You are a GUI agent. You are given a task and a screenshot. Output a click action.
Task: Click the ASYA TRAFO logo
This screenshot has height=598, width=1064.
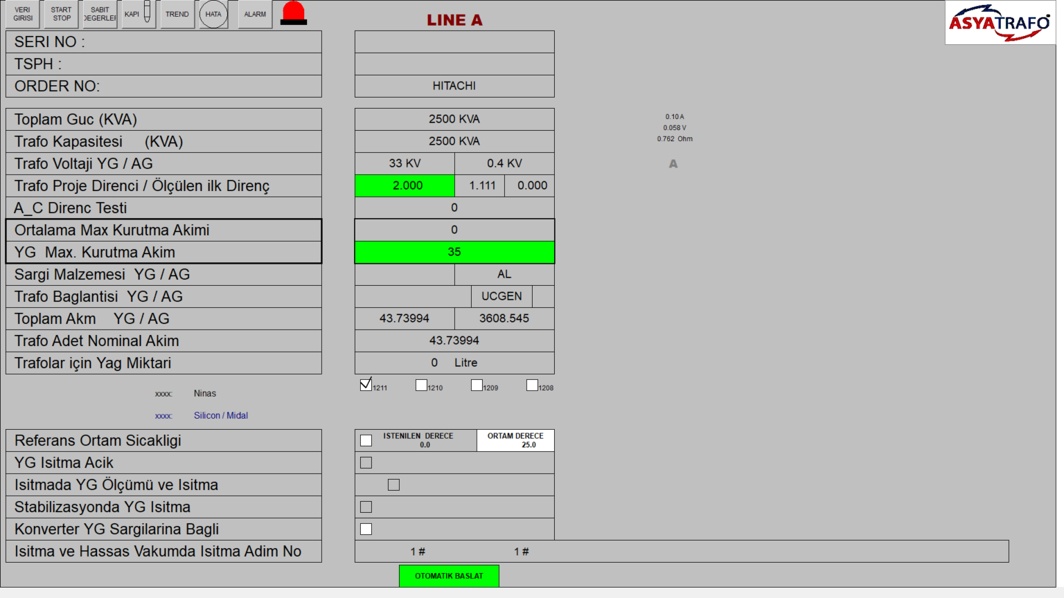[1000, 21]
